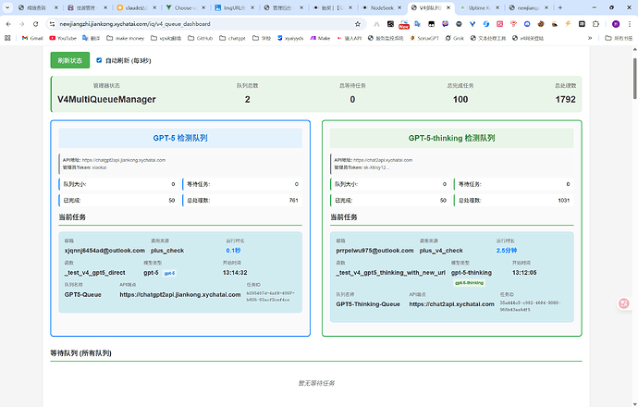Open Chrome's three-dot menu
This screenshot has width=638, height=407.
pos(630,23)
